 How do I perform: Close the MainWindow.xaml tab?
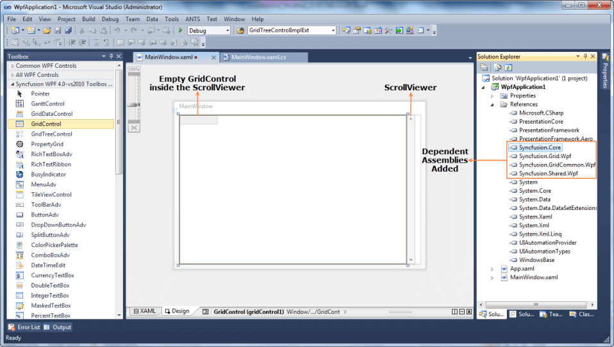(x=214, y=58)
